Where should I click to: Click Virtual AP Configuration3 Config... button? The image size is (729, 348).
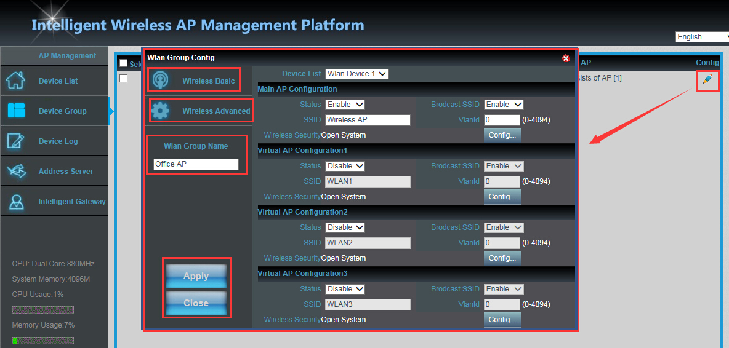tap(502, 319)
